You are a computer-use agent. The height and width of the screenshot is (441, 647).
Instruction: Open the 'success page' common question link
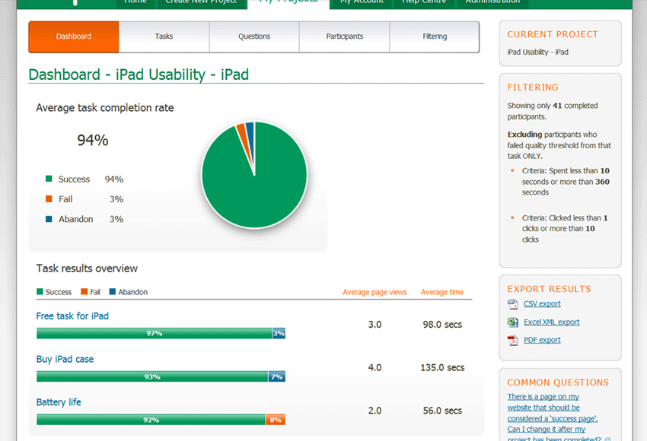point(553,418)
